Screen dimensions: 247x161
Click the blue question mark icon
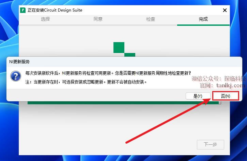tap(16, 76)
